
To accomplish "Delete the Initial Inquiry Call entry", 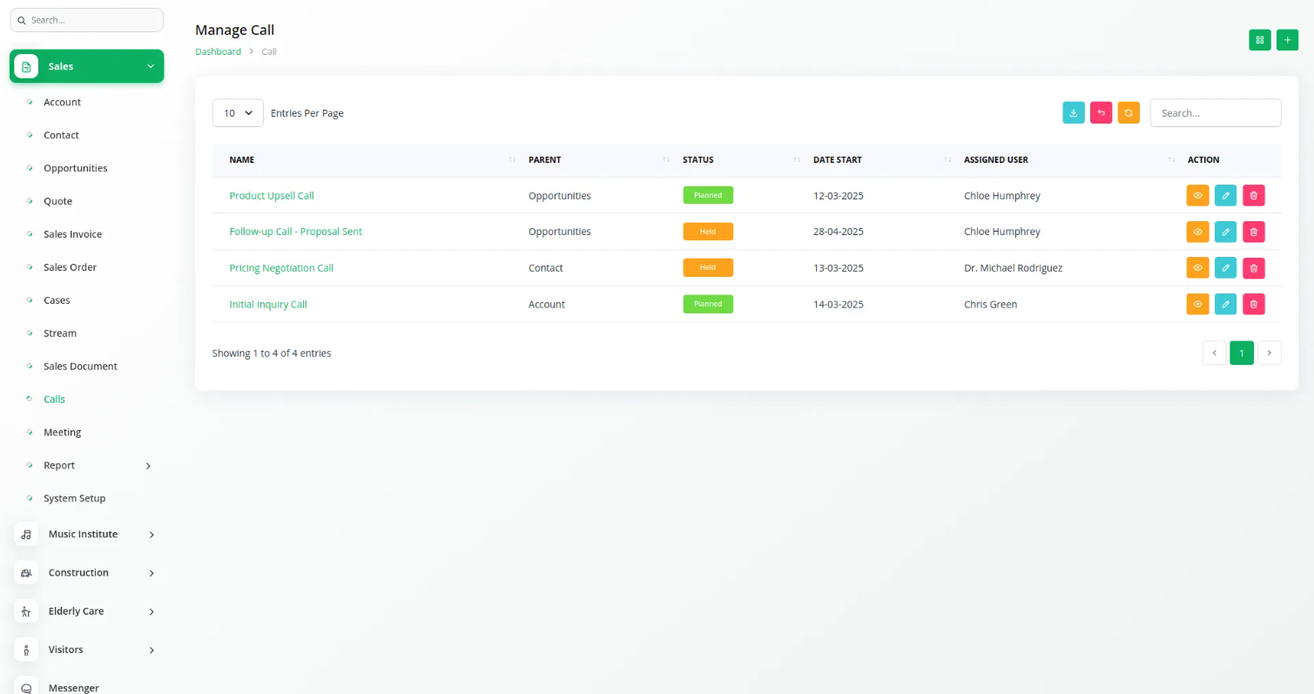I will 1253,304.
